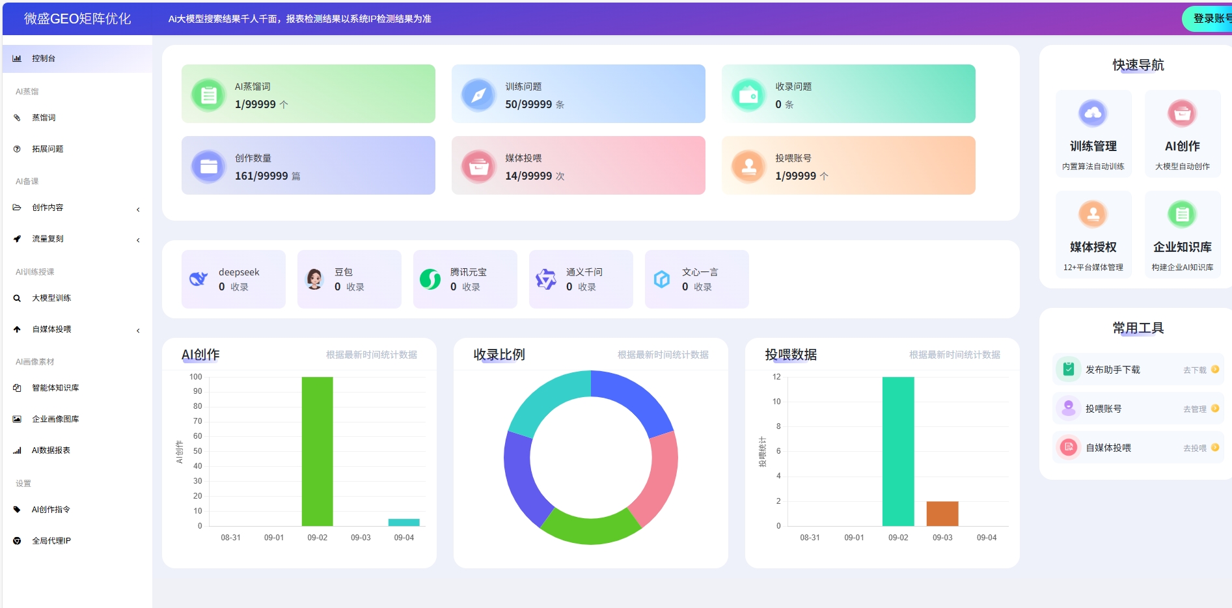Select the 企业知识库 document icon
This screenshot has height=608, width=1232.
pos(1182,214)
